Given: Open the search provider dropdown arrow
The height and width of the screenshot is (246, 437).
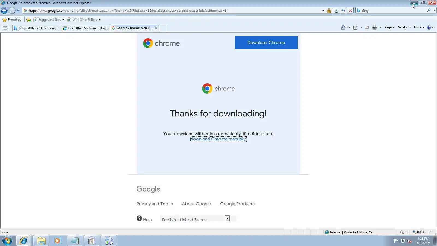Looking at the screenshot, I should tap(434, 10).
